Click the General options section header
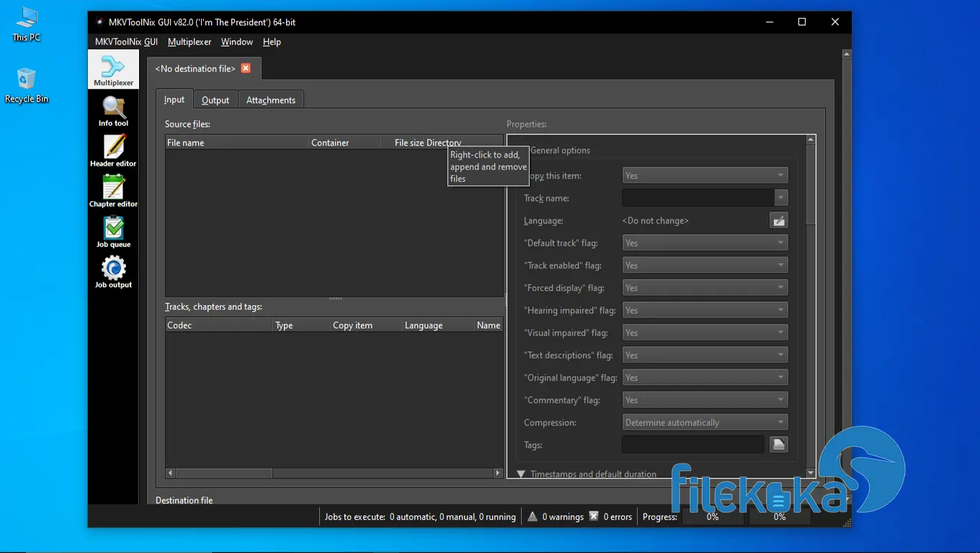The image size is (980, 553). point(560,150)
